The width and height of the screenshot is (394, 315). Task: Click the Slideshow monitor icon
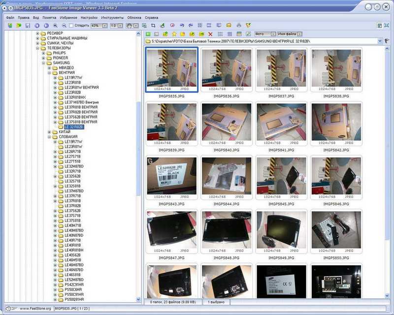click(x=218, y=25)
